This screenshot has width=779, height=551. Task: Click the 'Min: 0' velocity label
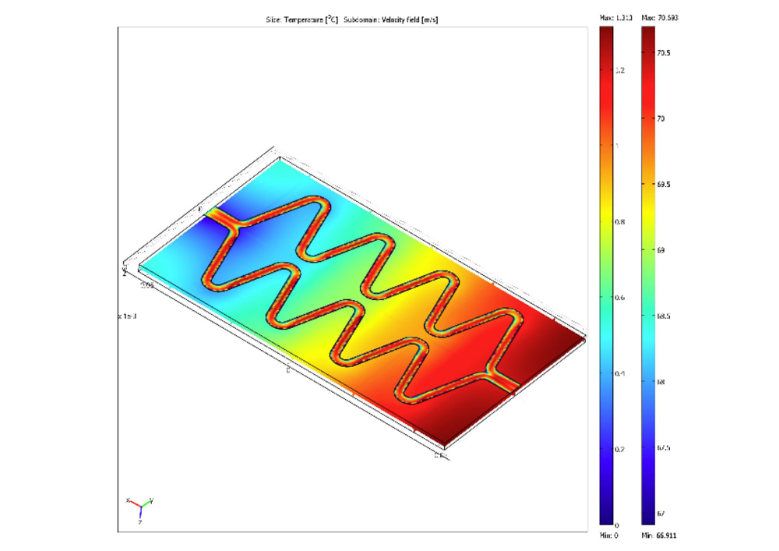coord(609,535)
